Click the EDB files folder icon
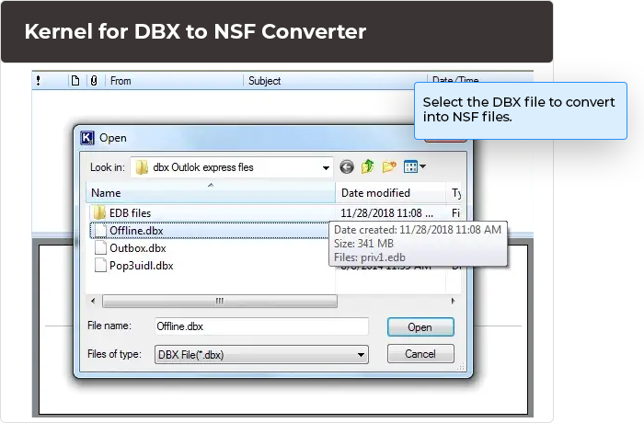644x423 pixels. (99, 212)
